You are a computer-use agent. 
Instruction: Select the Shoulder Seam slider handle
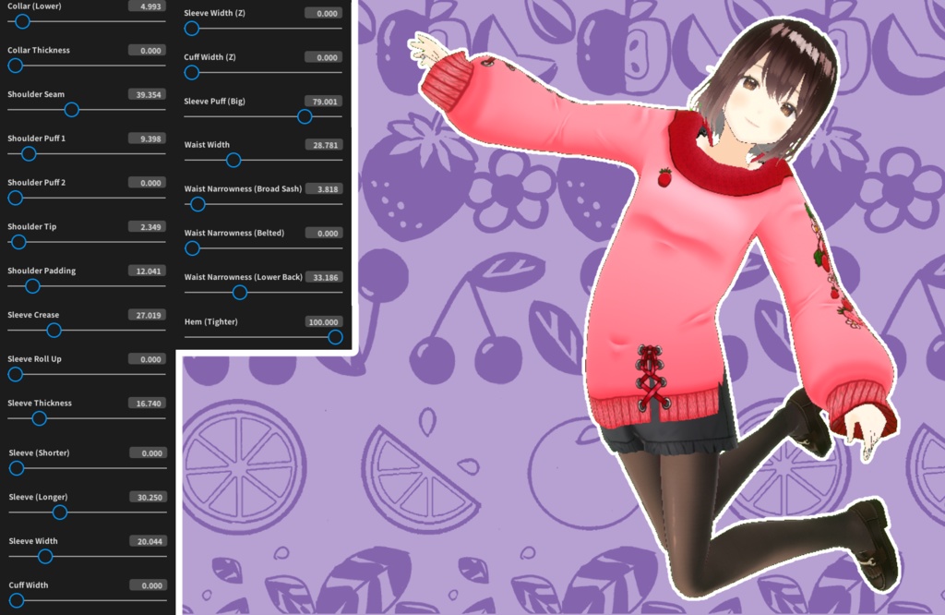coord(73,110)
